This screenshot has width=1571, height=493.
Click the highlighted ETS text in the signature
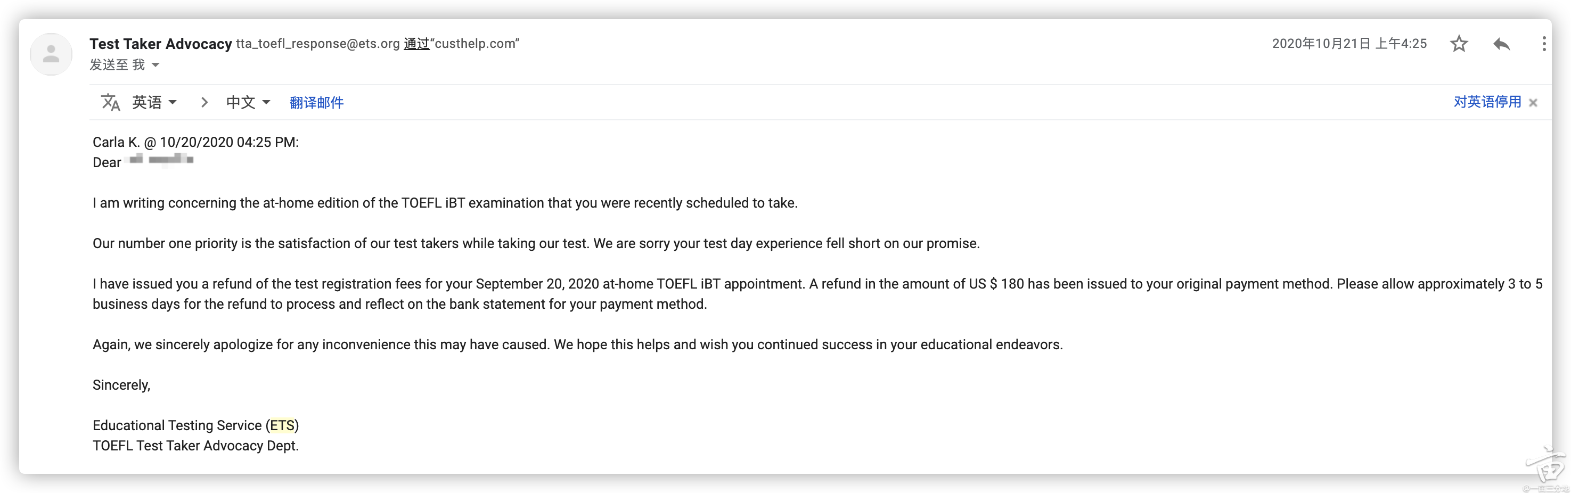tap(282, 425)
